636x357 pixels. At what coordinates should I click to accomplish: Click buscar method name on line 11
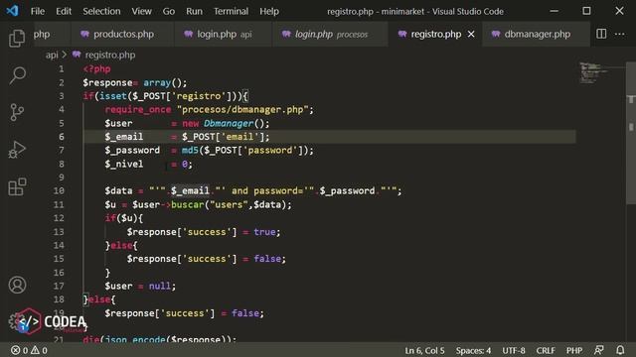(188, 204)
